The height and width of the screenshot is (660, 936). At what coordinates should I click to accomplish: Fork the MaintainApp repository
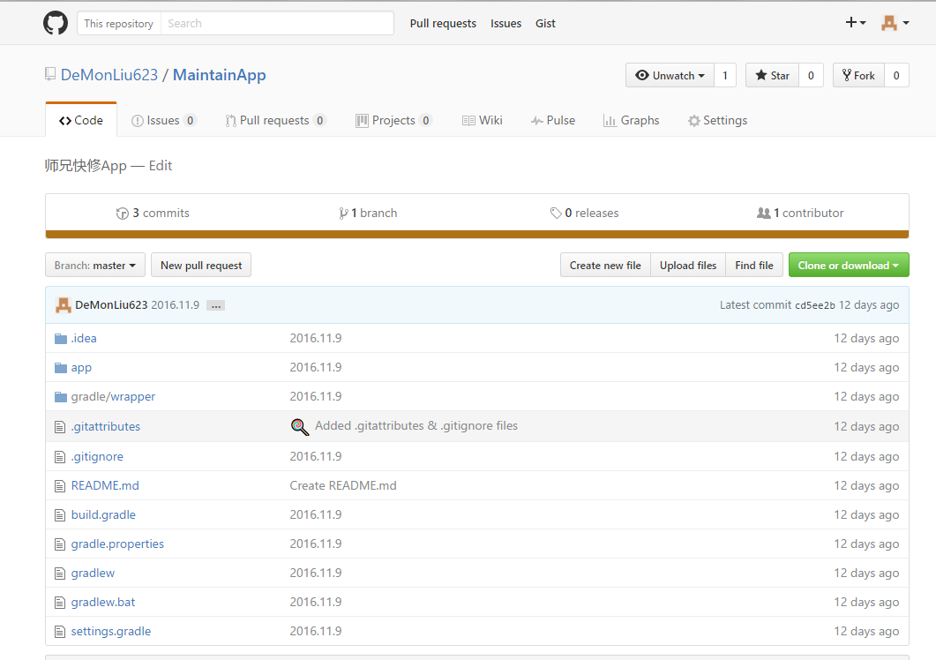(x=858, y=75)
